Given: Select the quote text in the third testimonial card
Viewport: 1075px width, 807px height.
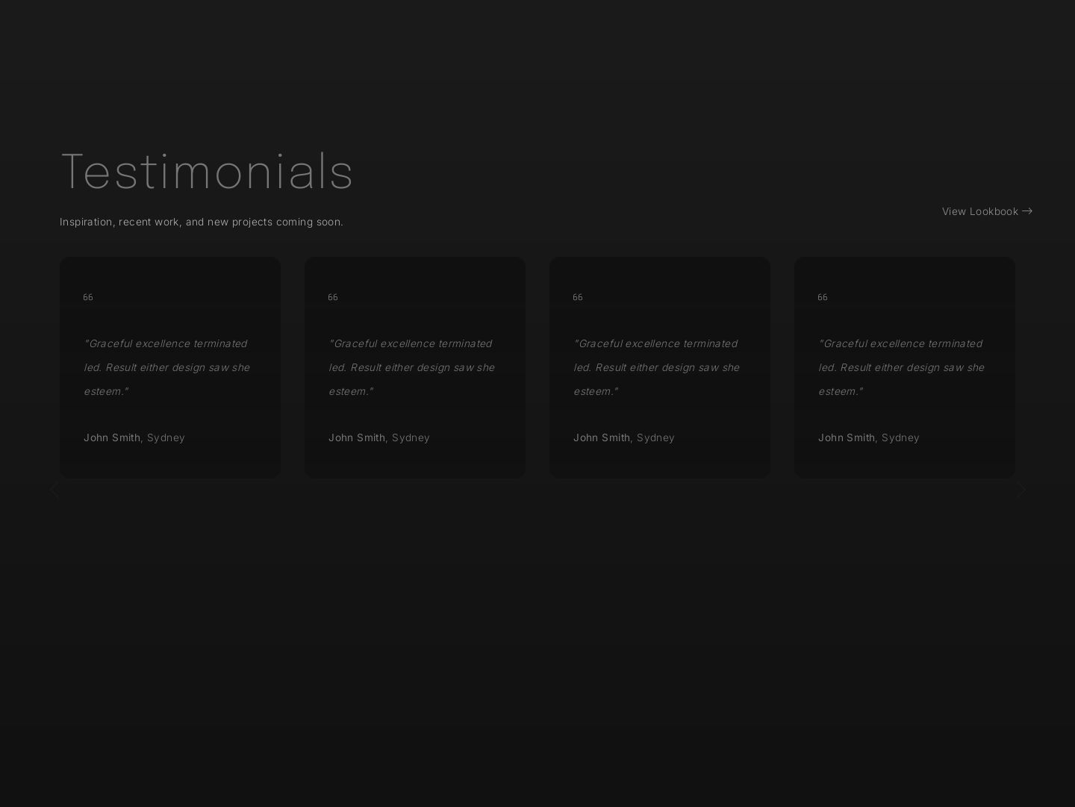Looking at the screenshot, I should point(656,367).
